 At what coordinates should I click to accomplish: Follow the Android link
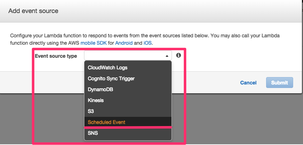[124, 43]
